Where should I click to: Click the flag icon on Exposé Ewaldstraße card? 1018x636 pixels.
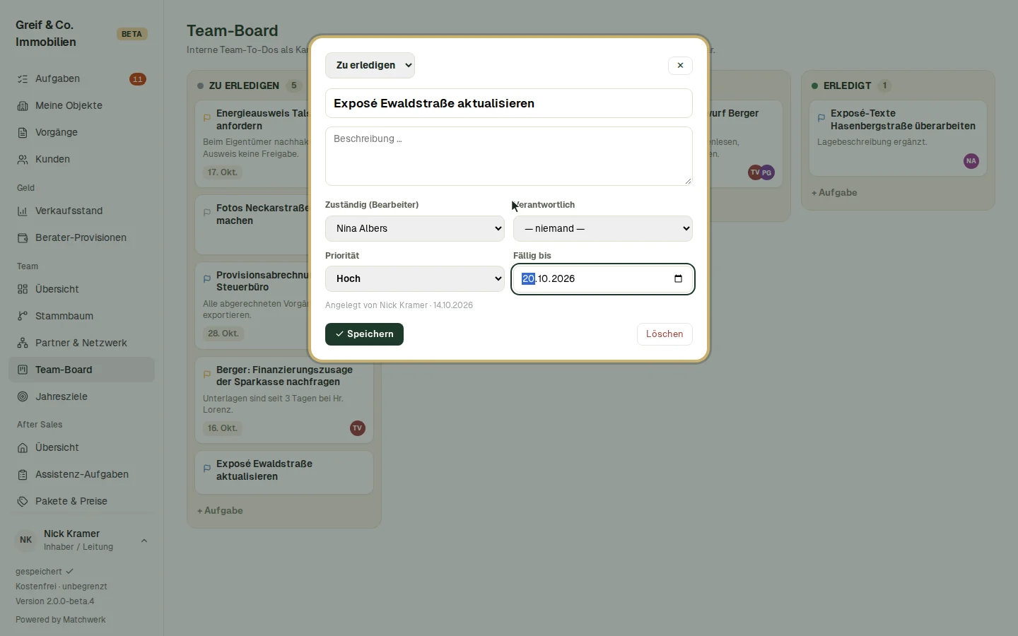tap(207, 469)
